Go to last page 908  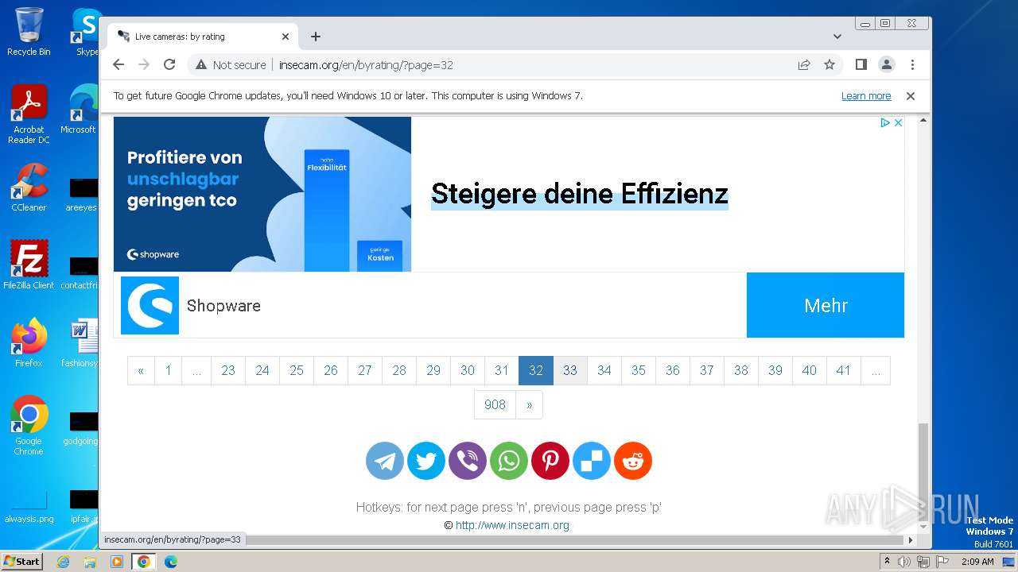pos(495,404)
